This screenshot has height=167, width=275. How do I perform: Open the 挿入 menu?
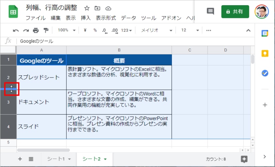pos(86,18)
